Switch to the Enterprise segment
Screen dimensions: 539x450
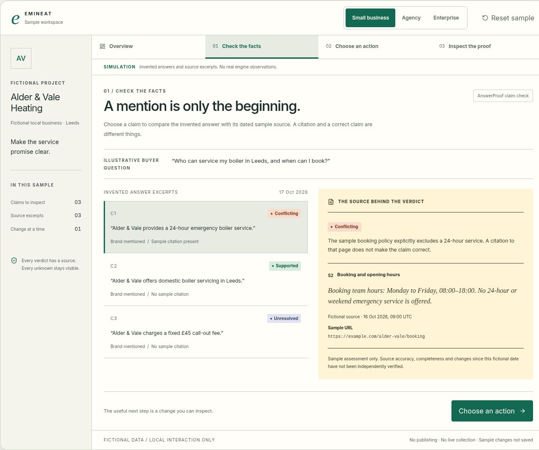coord(446,18)
